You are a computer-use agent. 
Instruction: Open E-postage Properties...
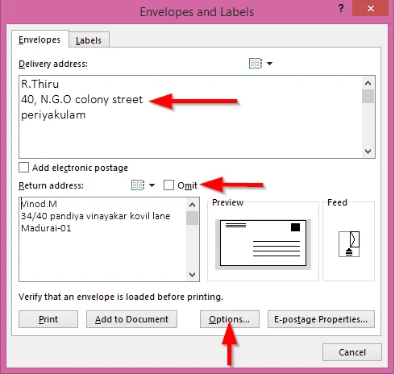pyautogui.click(x=321, y=319)
